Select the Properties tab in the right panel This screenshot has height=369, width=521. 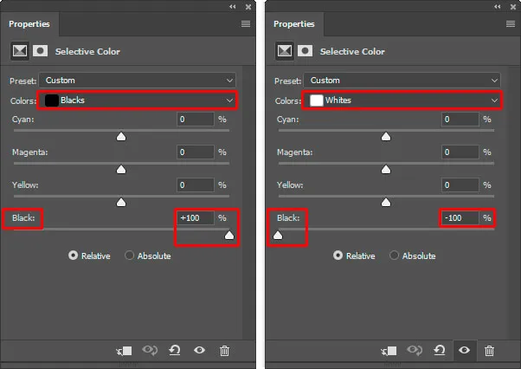point(294,24)
